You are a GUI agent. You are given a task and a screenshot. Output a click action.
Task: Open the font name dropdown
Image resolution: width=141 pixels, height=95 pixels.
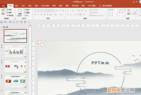(47, 11)
